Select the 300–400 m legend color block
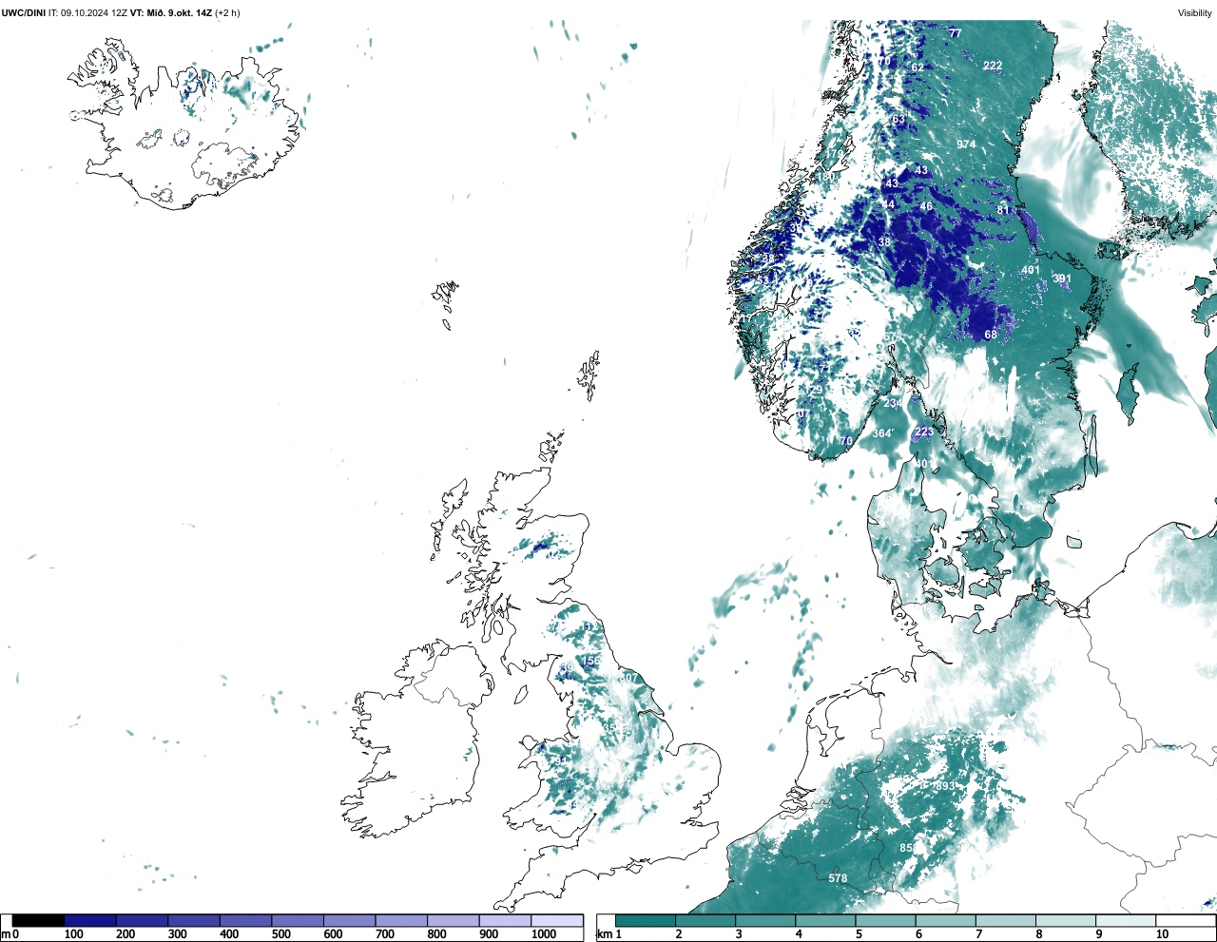Image resolution: width=1217 pixels, height=942 pixels. 194,920
